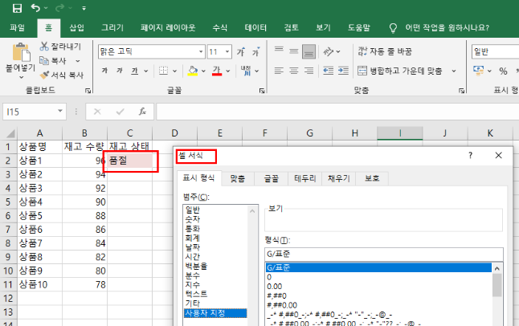Open 글꼴 tab in cell format dialog

coord(271,179)
